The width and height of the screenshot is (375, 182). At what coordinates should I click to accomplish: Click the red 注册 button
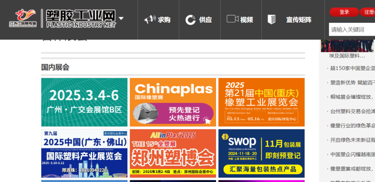368,12
